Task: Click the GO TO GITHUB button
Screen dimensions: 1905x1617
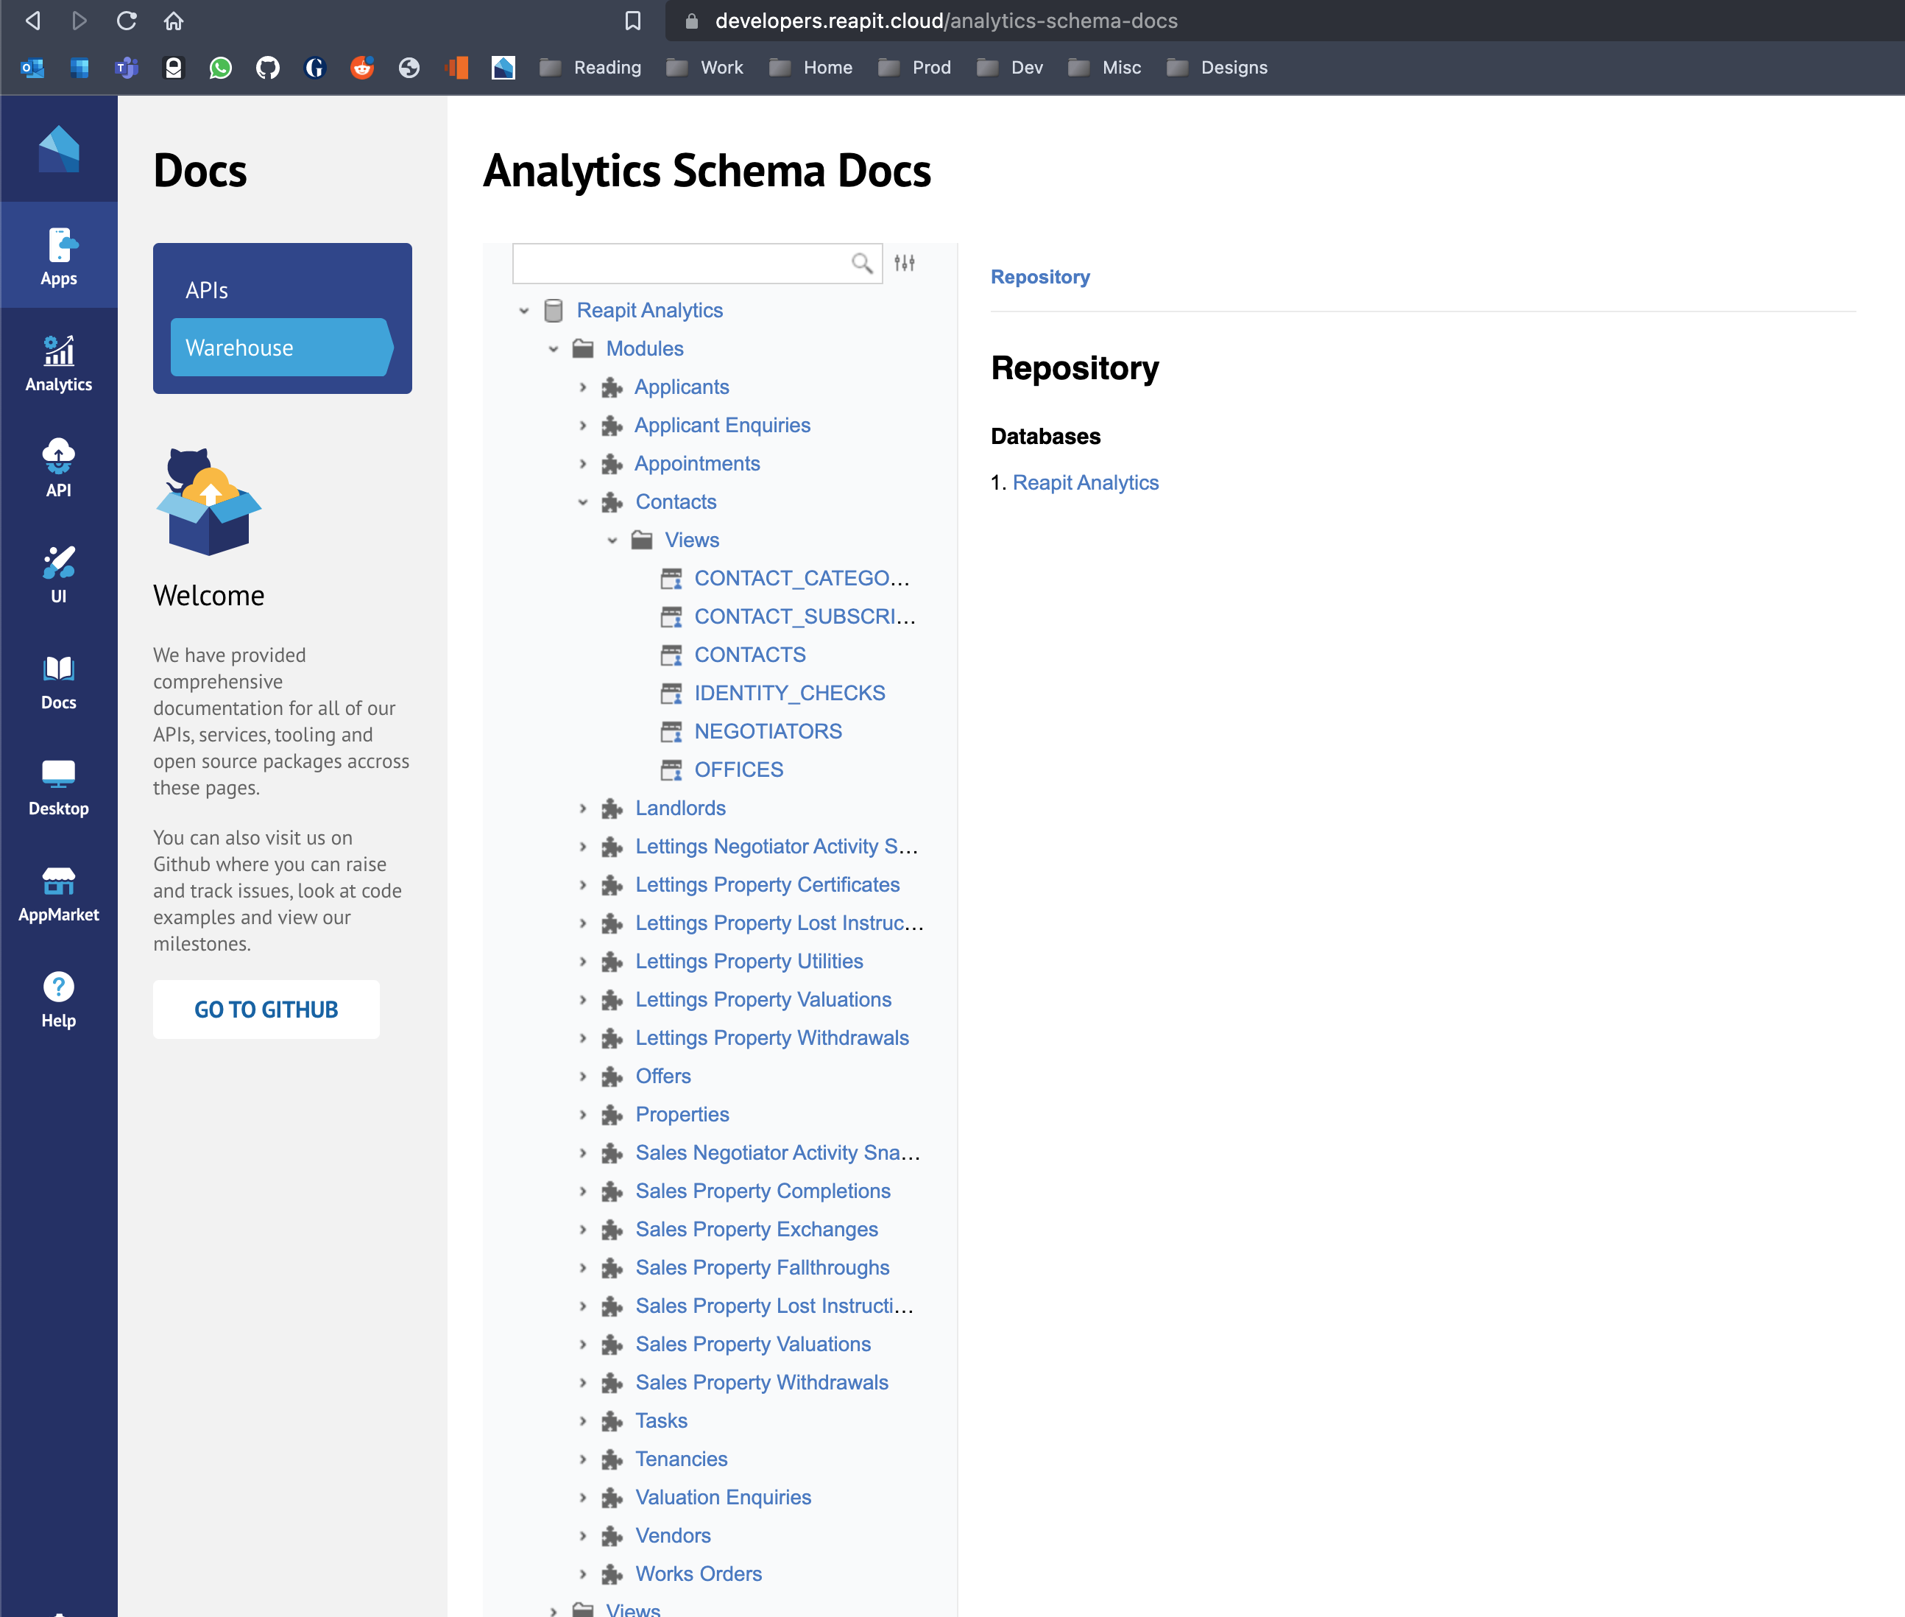Action: click(266, 1008)
